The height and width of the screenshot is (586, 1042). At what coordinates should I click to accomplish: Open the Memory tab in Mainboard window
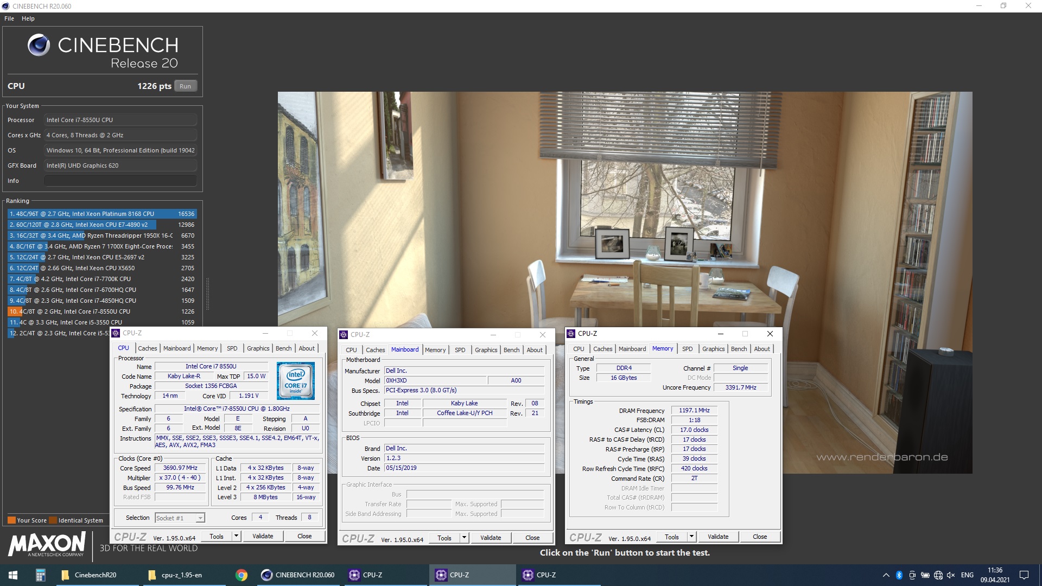click(x=435, y=350)
